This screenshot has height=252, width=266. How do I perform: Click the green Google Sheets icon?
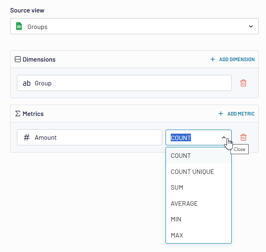coord(19,27)
